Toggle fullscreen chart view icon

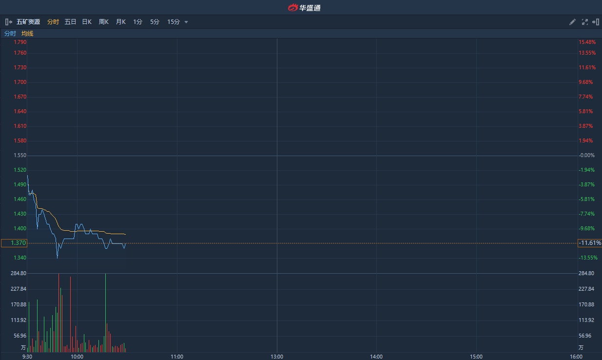(584, 22)
